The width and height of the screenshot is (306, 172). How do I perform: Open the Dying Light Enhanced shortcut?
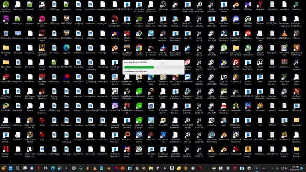(30, 151)
